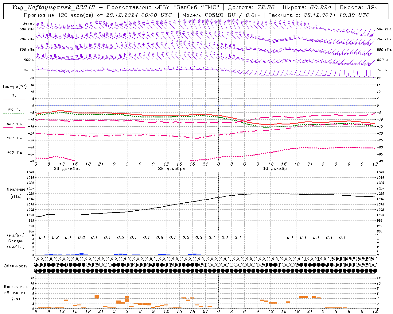Click the Тем-ра(°C) temperature axis label

[x=14, y=87]
